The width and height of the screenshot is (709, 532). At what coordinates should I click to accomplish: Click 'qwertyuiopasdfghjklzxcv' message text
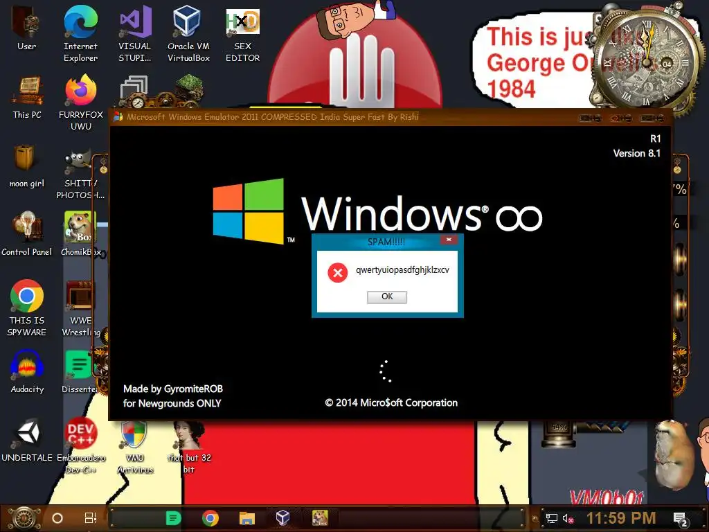[x=402, y=270]
